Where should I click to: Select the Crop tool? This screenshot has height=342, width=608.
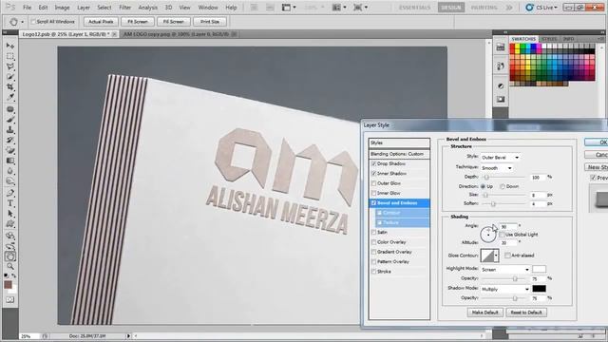10,86
